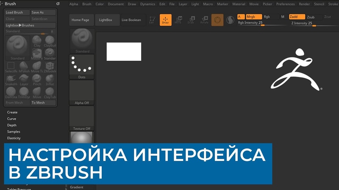Activate the Draw mode icon
This screenshot has width=339, height=190.
coord(166,20)
